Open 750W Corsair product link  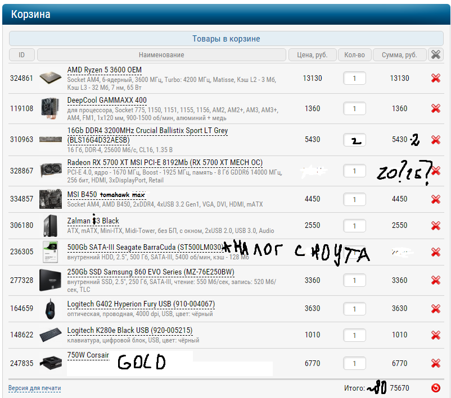(x=88, y=355)
